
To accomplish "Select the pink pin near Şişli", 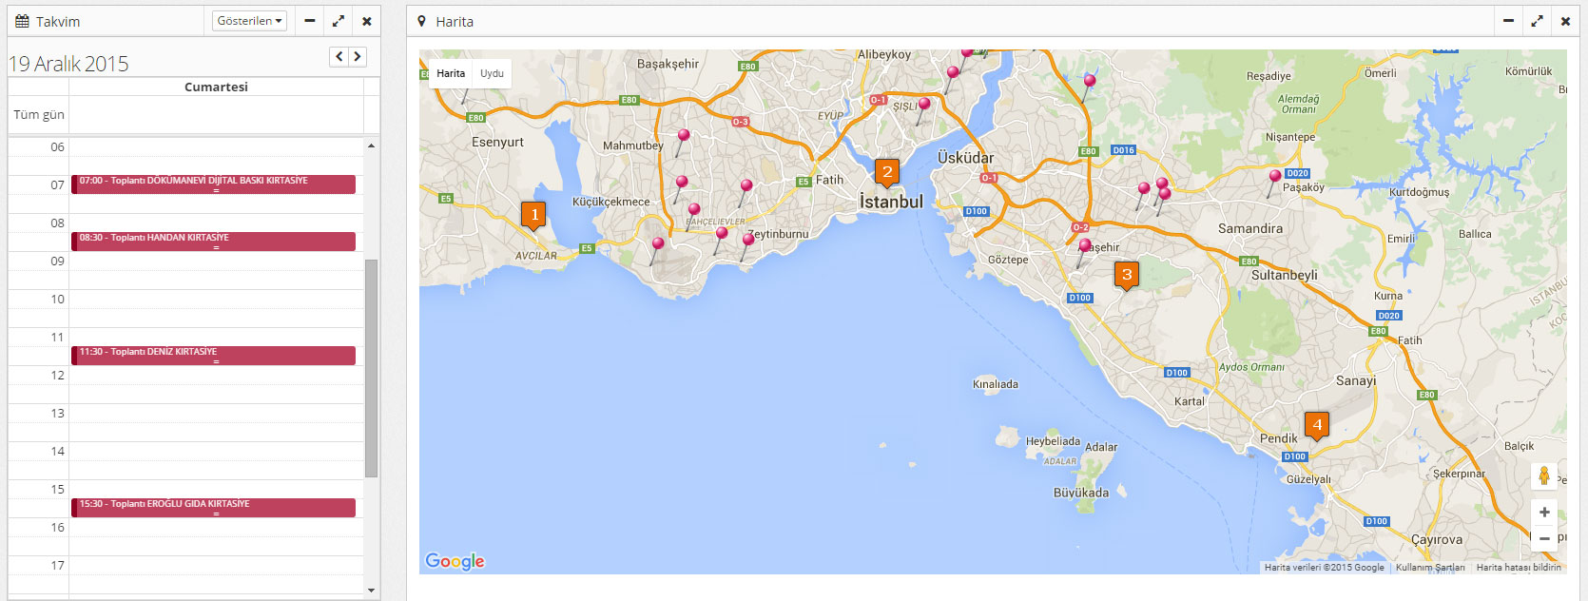I will 922,109.
